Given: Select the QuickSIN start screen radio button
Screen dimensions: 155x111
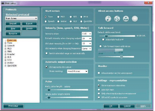Looking at the screenshot, I should 81,21.
